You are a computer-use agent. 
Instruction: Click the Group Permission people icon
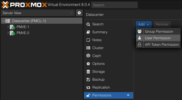tap(139, 32)
